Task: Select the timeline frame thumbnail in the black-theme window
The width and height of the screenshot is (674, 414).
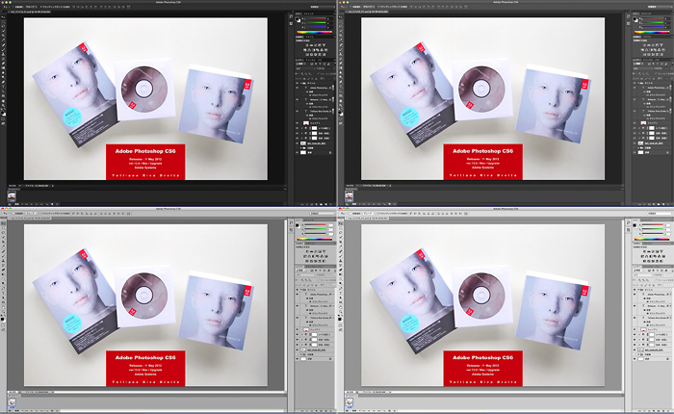Action: point(12,196)
